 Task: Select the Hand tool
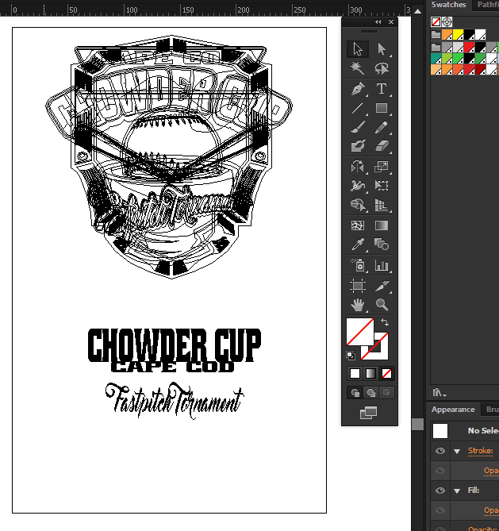pyautogui.click(x=358, y=305)
